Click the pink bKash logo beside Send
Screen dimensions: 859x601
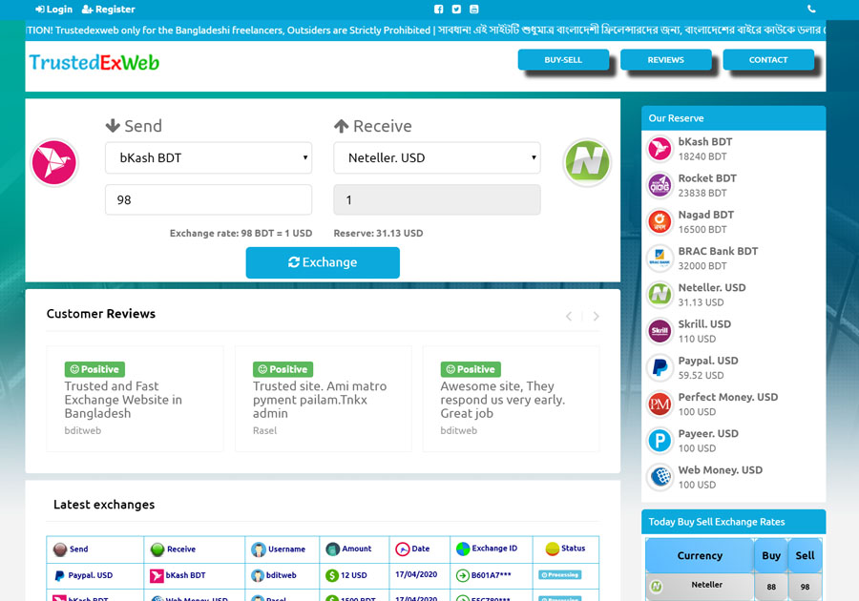click(53, 162)
